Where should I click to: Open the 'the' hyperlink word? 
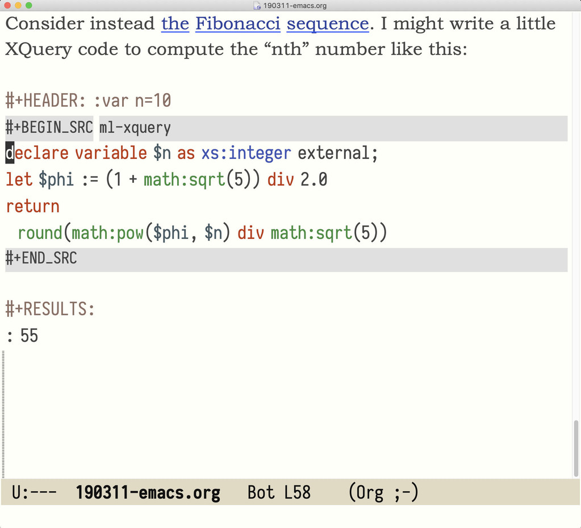175,23
